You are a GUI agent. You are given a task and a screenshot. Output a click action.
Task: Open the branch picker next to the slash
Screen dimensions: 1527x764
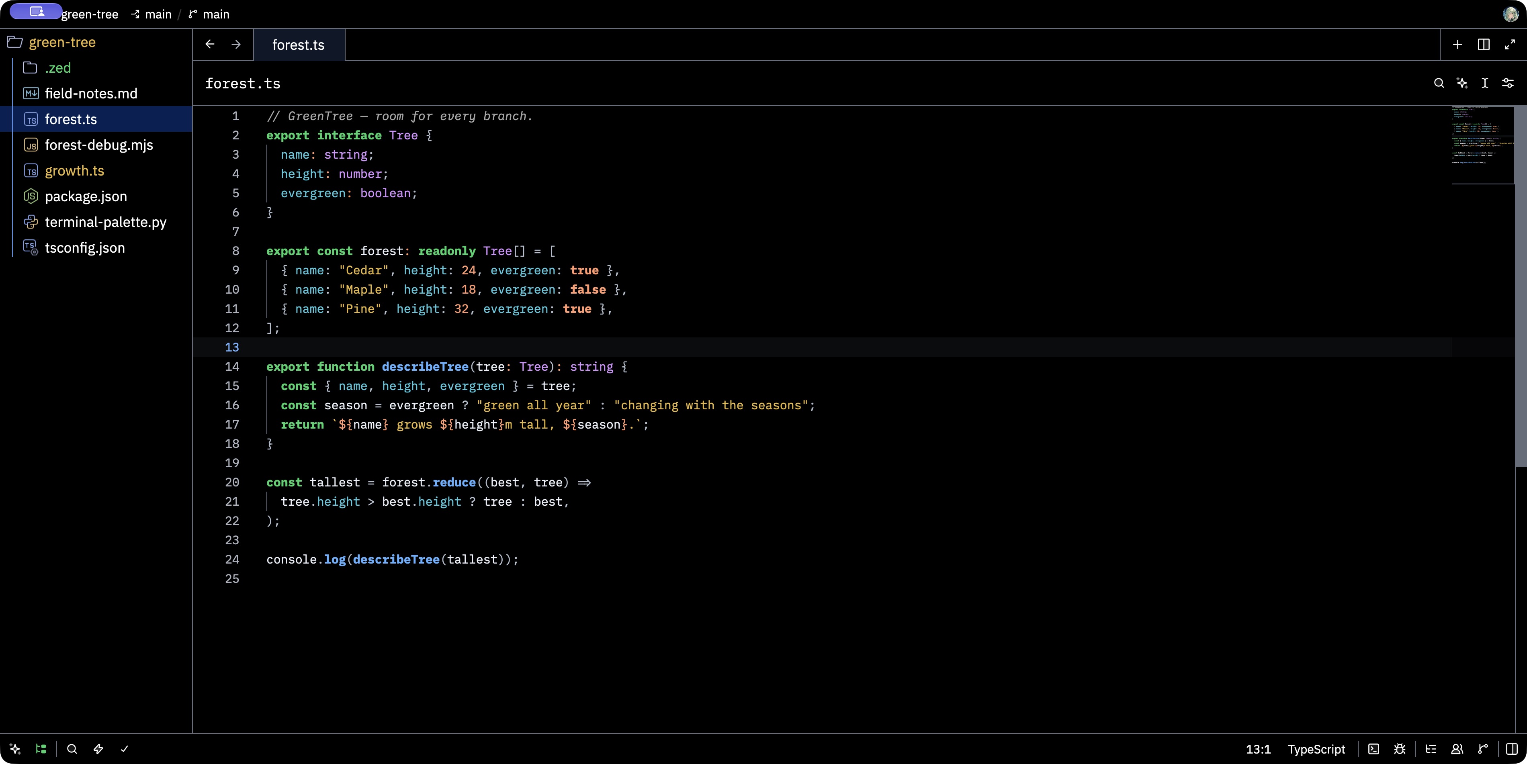[209, 14]
